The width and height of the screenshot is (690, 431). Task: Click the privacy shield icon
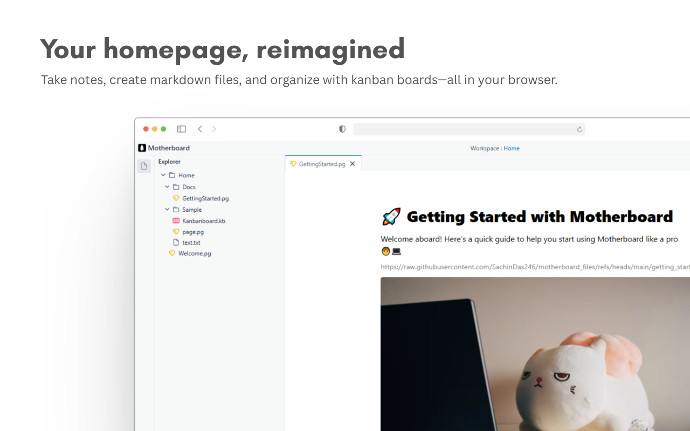click(342, 129)
